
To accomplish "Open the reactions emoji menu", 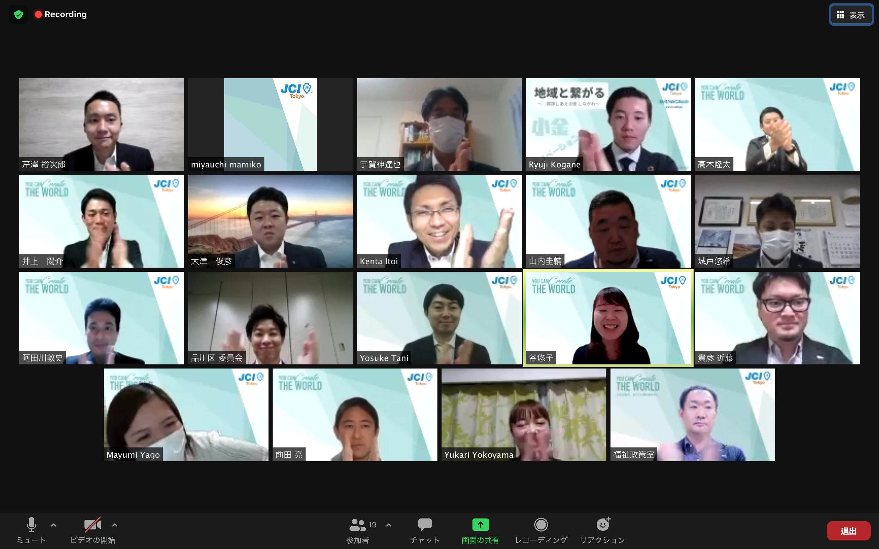I will coord(603,525).
